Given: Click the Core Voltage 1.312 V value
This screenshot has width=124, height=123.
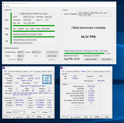Looking at the screenshot, I should point(36,83).
